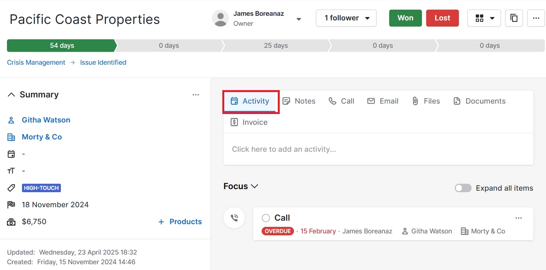This screenshot has width=546, height=270.
Task: Open the Documents tab
Action: pos(479,101)
